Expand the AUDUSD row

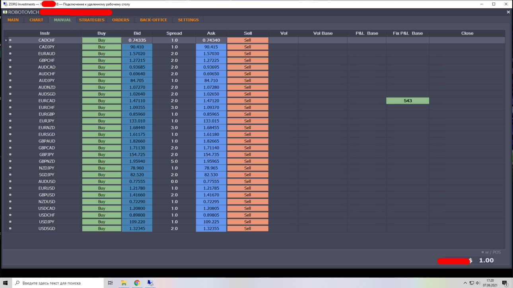[10, 181]
